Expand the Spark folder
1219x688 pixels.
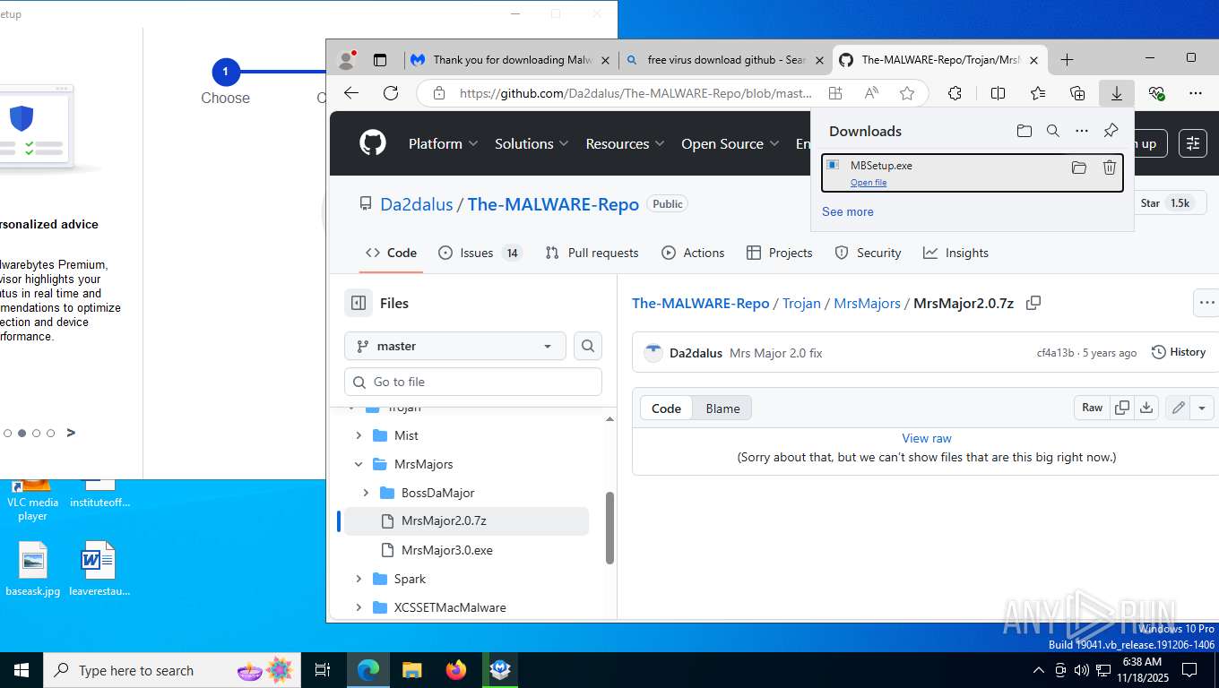359,579
